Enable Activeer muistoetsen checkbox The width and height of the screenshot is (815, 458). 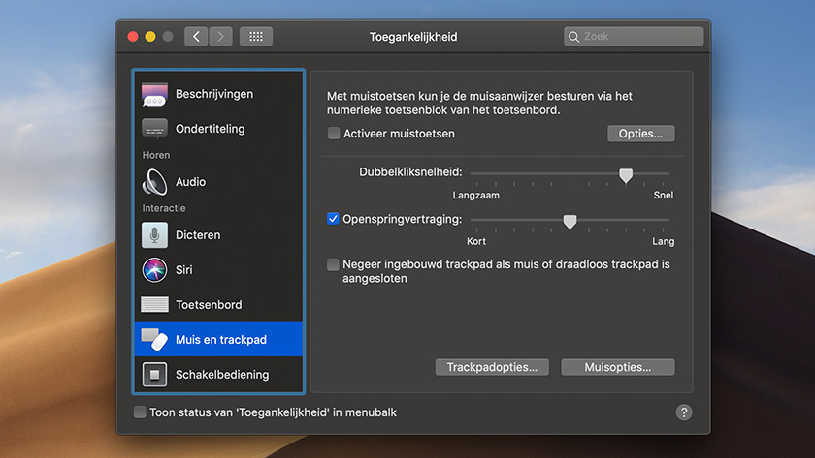pyautogui.click(x=333, y=134)
